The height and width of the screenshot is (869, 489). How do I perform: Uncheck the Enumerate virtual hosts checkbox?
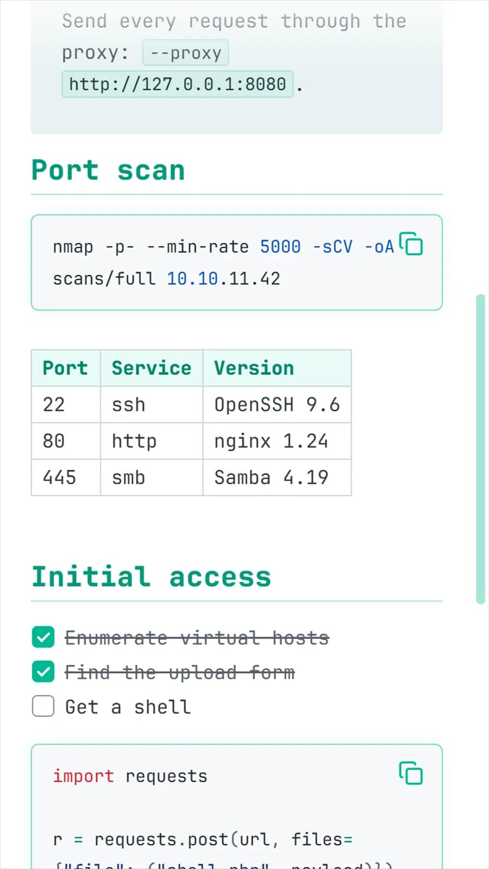pos(43,637)
